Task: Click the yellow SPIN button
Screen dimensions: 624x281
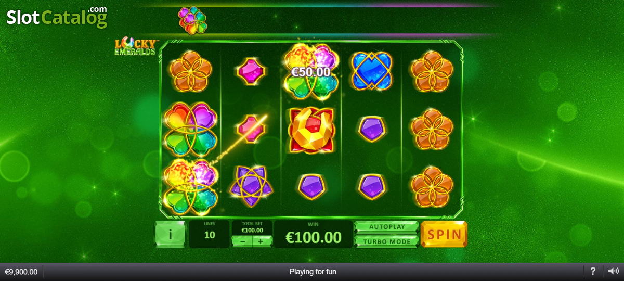Action: coord(444,234)
